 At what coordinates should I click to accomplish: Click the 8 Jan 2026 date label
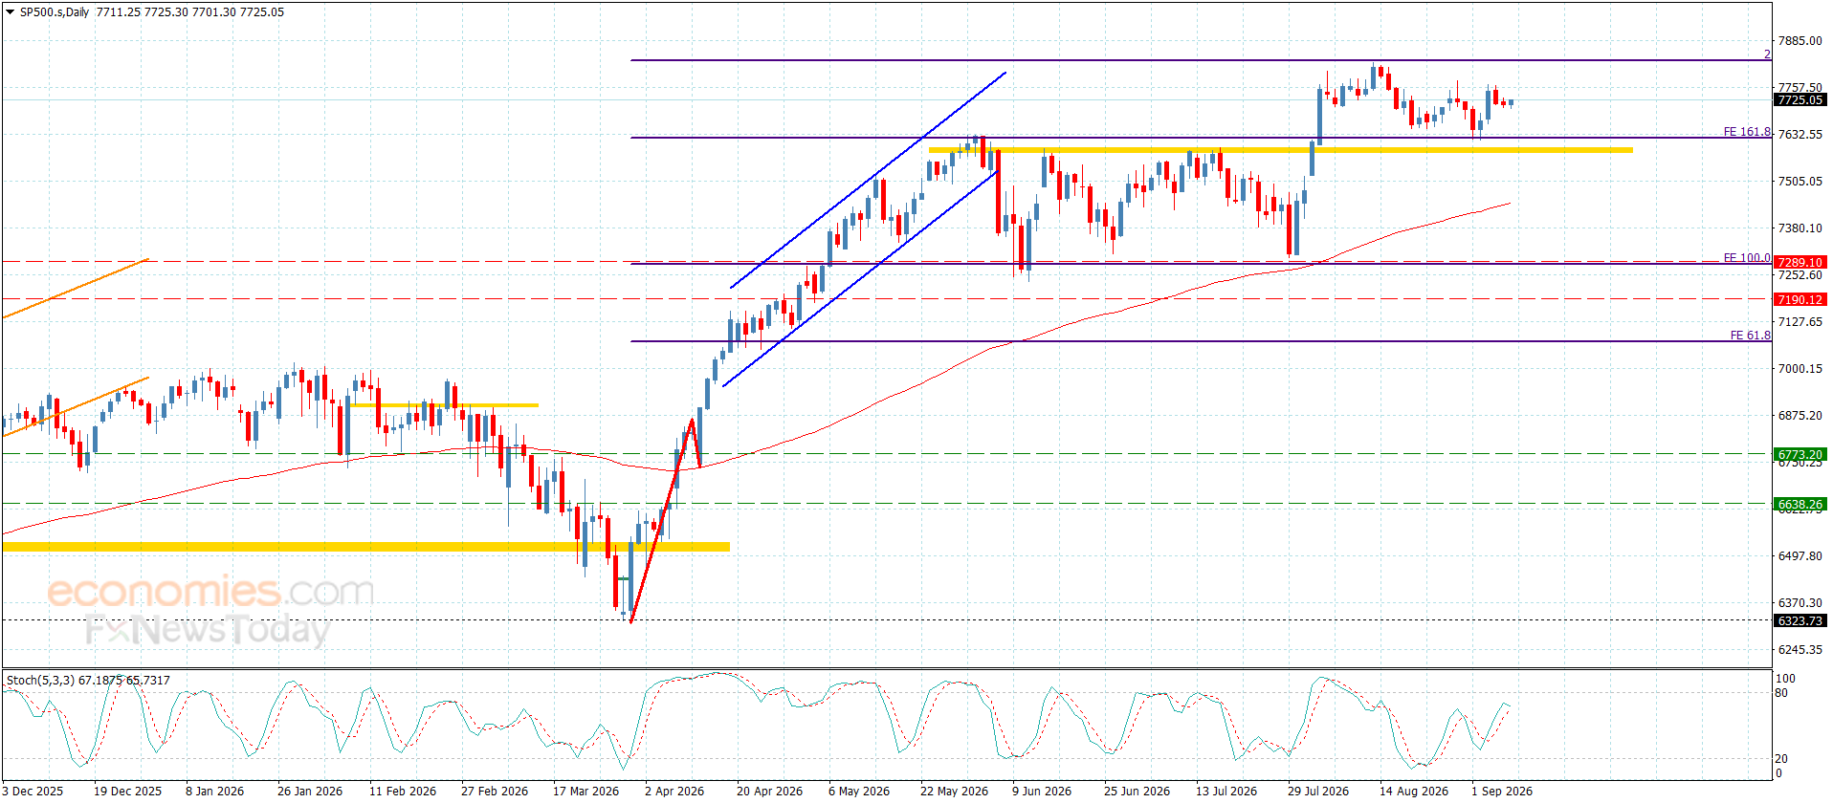pos(214,792)
